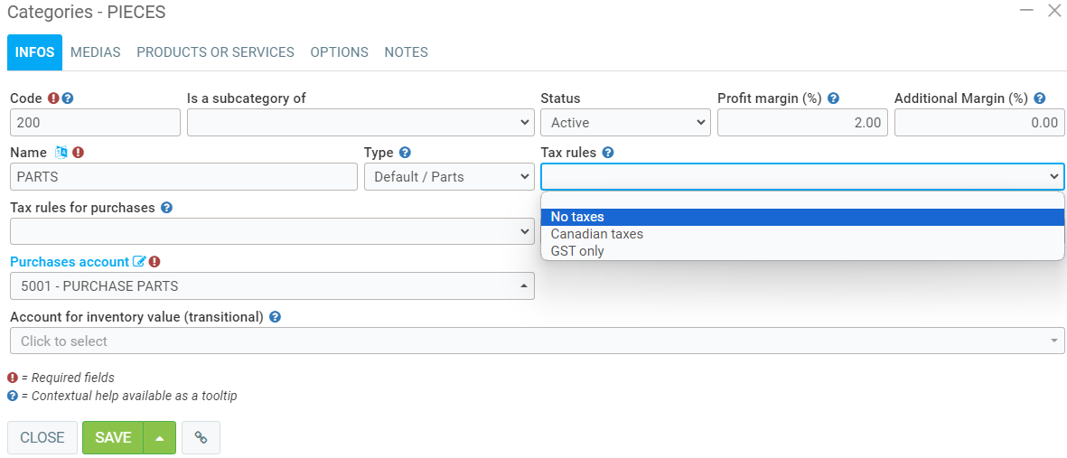Screen dimensions: 1067x458
Task: Click help icon for inventory value account
Action: pyautogui.click(x=275, y=317)
